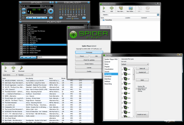Skip to next track in player
Image resolution: width=184 pixels, height=125 pixels.
(x=45, y=18)
